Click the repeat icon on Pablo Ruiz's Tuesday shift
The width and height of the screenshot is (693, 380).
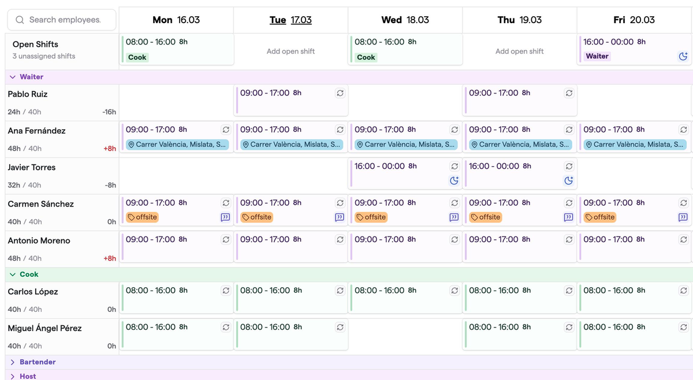pos(340,93)
